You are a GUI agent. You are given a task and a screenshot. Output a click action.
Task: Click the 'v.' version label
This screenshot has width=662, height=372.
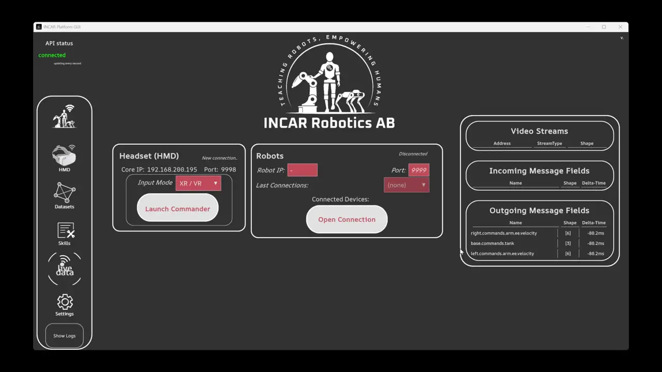pyautogui.click(x=622, y=38)
